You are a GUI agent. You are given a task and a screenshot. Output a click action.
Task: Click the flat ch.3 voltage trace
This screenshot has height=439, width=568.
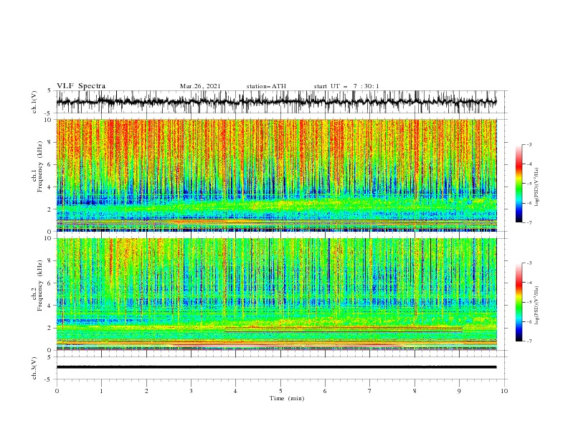click(x=276, y=367)
